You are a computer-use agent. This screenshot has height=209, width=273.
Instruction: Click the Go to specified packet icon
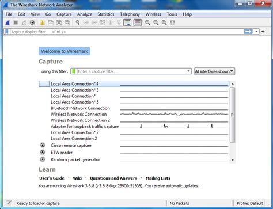[103, 22]
